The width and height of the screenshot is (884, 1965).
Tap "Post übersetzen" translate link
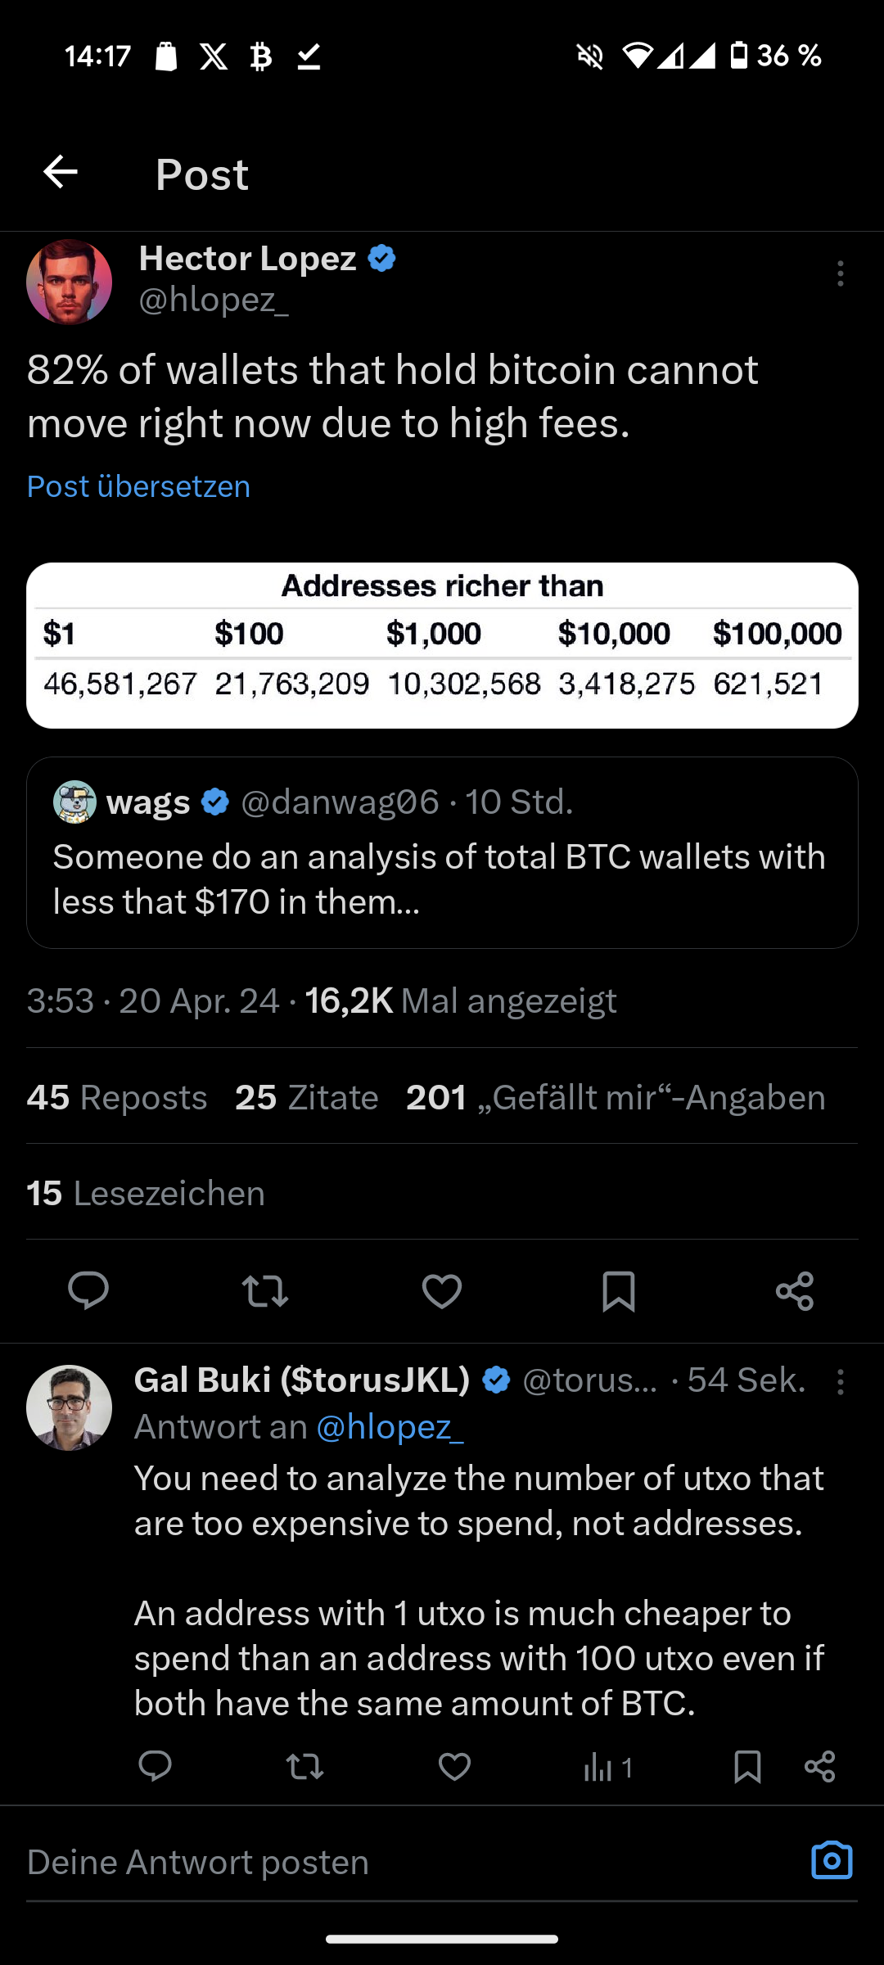click(138, 486)
